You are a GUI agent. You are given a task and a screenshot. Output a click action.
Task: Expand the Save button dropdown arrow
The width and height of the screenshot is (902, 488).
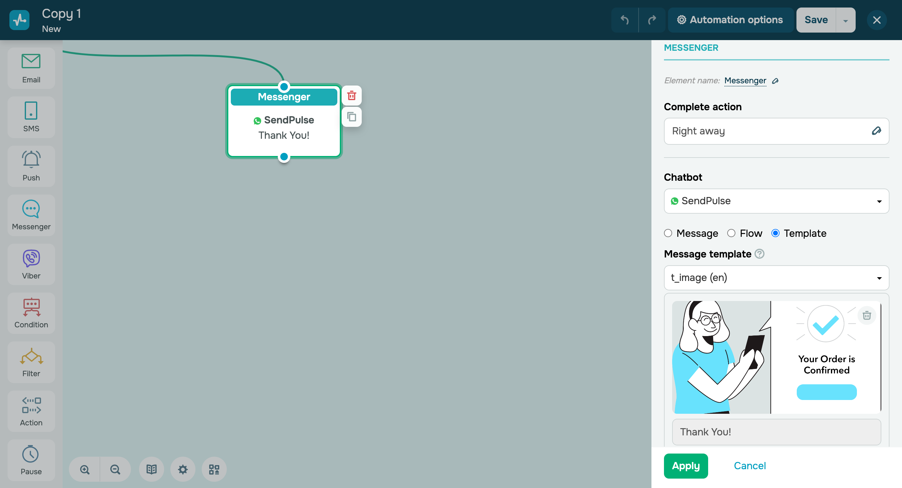[x=845, y=20]
